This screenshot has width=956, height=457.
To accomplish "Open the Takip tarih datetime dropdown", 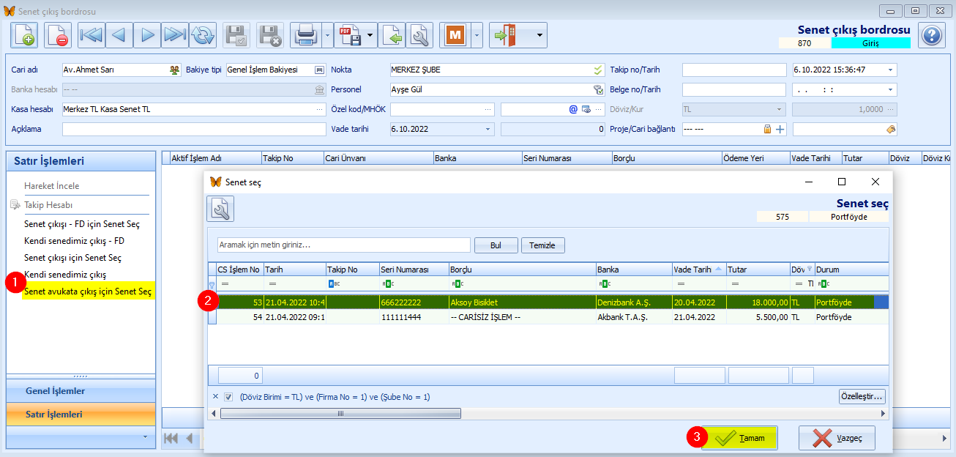I will point(890,70).
